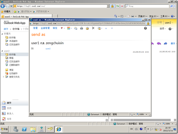Delete the message with the X icon

click(93, 28)
